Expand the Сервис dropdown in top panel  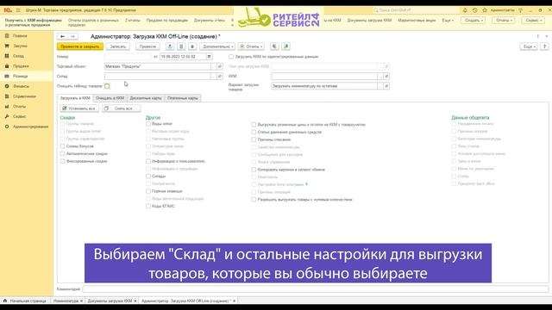point(533,21)
